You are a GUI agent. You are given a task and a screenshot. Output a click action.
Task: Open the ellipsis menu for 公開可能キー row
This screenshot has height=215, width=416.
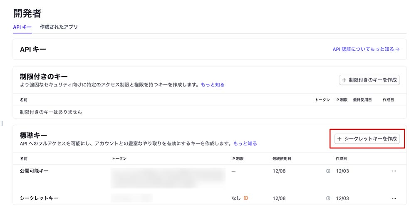tap(394, 171)
